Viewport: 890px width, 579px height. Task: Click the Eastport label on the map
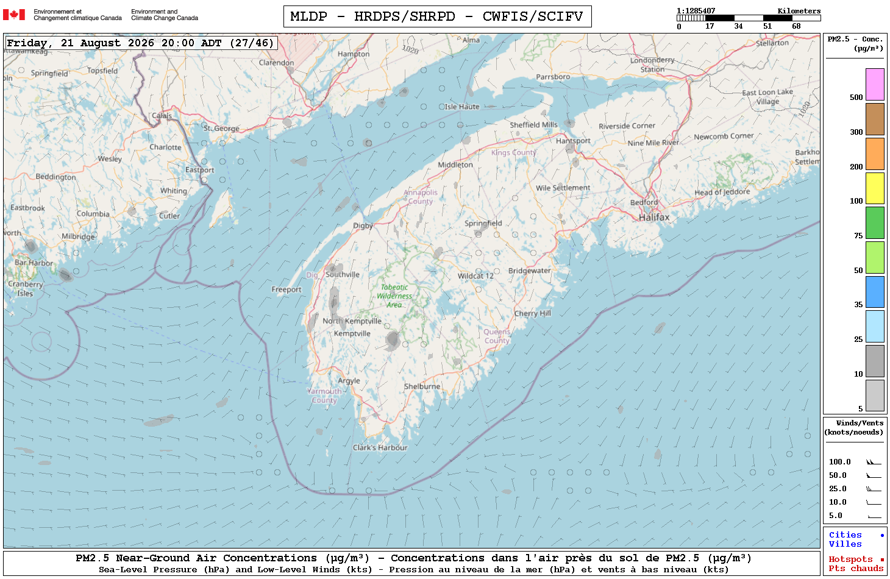coord(200,170)
